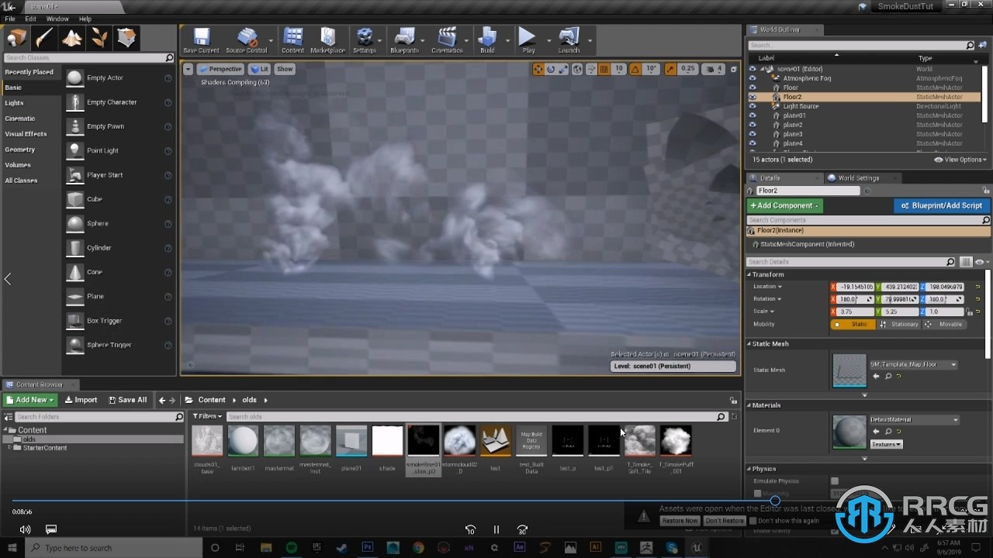993x558 pixels.
Task: Open the Settings toolbar icon
Action: (364, 40)
